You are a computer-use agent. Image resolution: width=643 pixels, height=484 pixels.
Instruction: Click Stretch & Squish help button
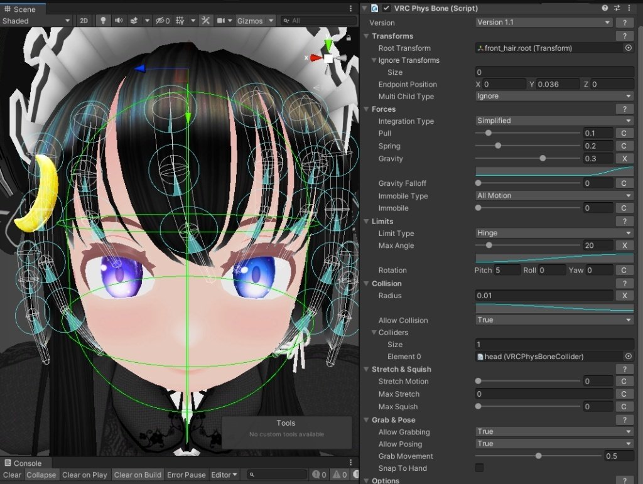(625, 369)
